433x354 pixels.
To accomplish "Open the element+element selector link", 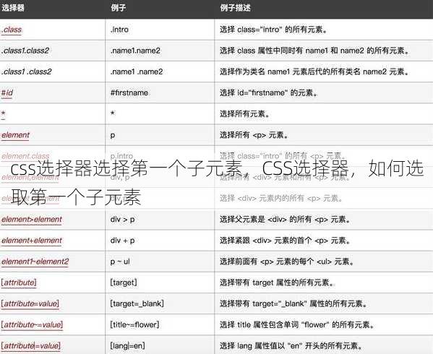I will click(32, 241).
